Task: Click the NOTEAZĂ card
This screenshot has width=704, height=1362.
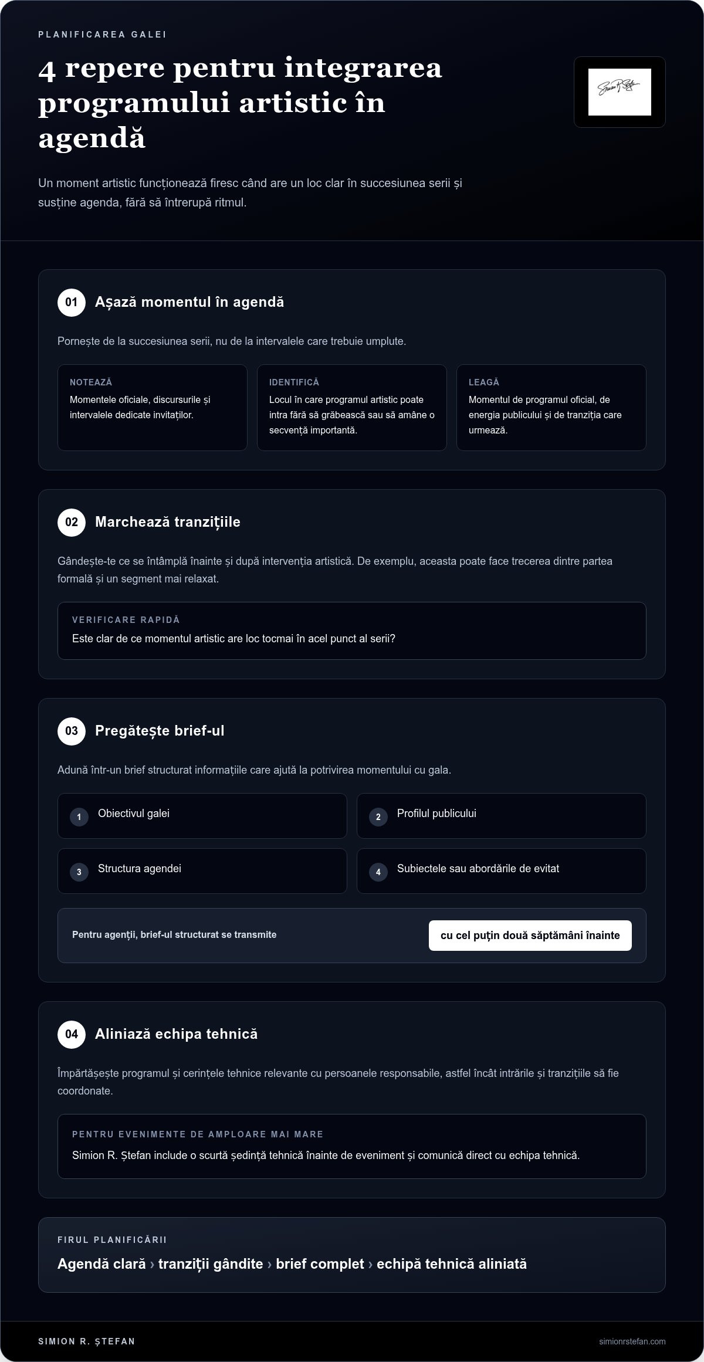Action: pos(153,408)
